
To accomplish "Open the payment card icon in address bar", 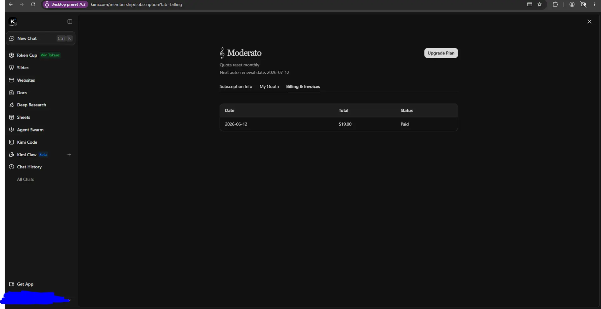I will tap(529, 4).
